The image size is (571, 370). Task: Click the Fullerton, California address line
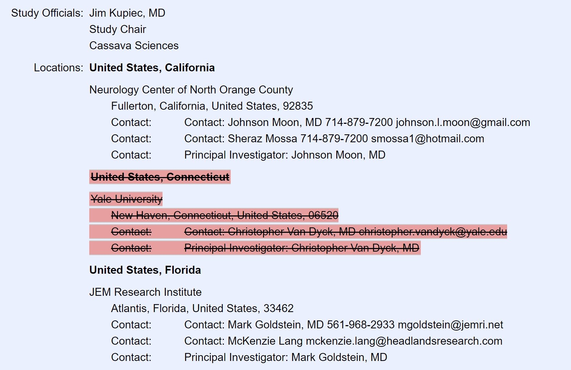pyautogui.click(x=212, y=106)
